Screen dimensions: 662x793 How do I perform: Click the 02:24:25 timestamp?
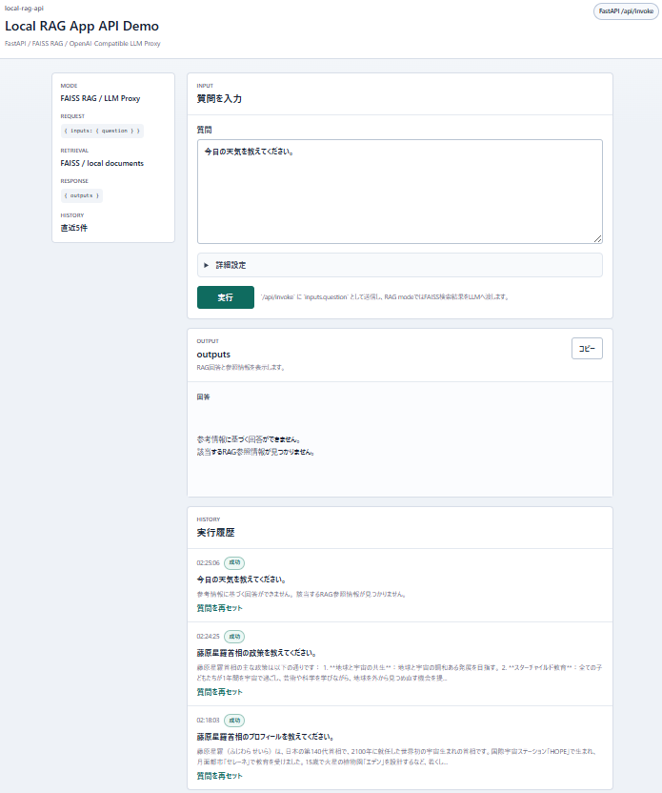click(209, 637)
